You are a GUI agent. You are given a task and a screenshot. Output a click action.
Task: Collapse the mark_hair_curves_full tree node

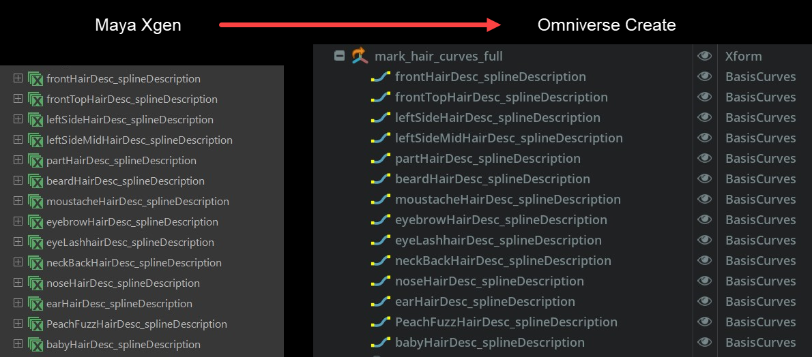tap(340, 56)
